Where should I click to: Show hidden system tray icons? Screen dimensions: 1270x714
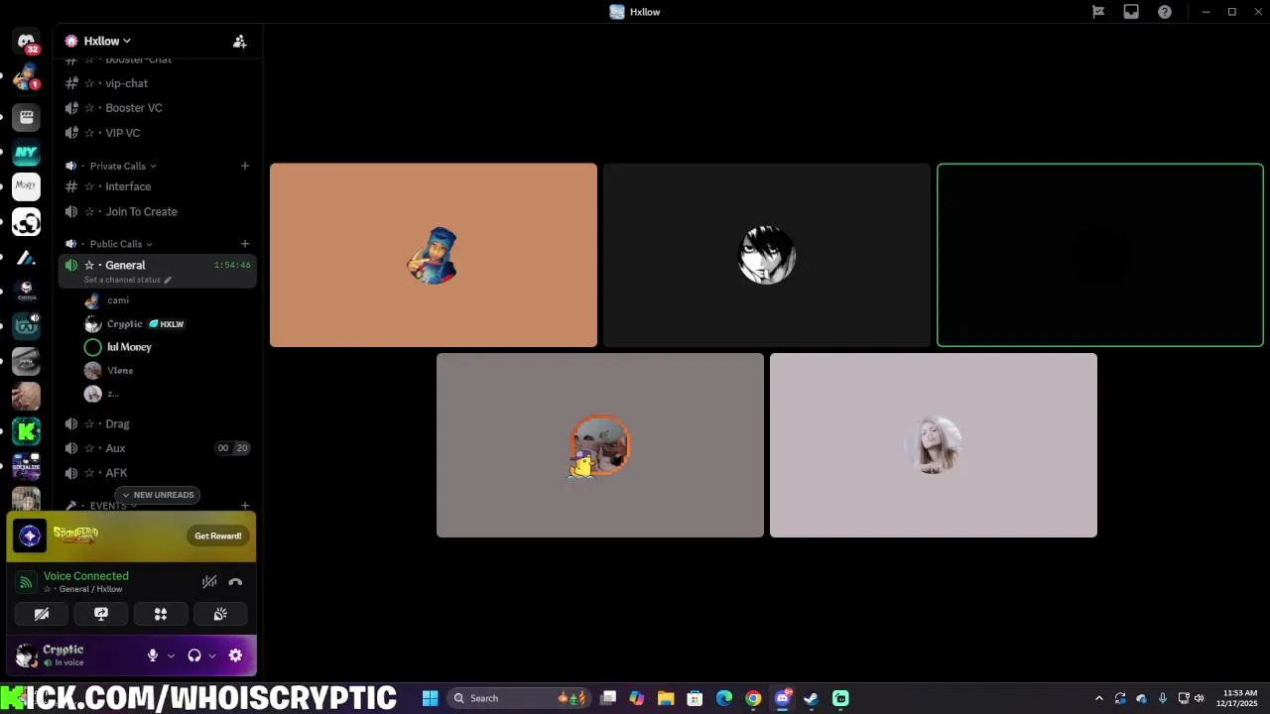pyautogui.click(x=1098, y=698)
